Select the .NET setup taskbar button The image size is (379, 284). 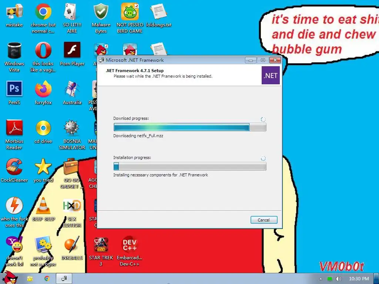(64, 279)
